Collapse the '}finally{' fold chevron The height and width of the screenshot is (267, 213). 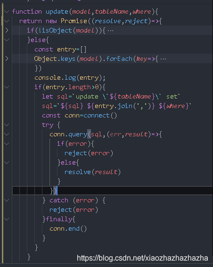[7, 219]
